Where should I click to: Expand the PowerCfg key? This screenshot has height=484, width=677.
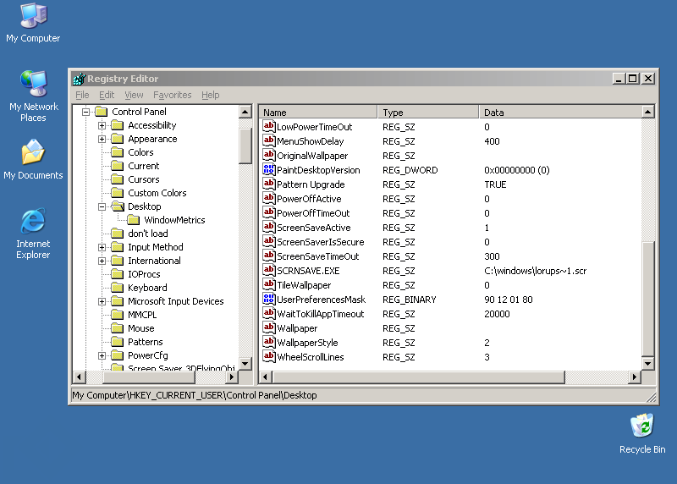(x=102, y=355)
